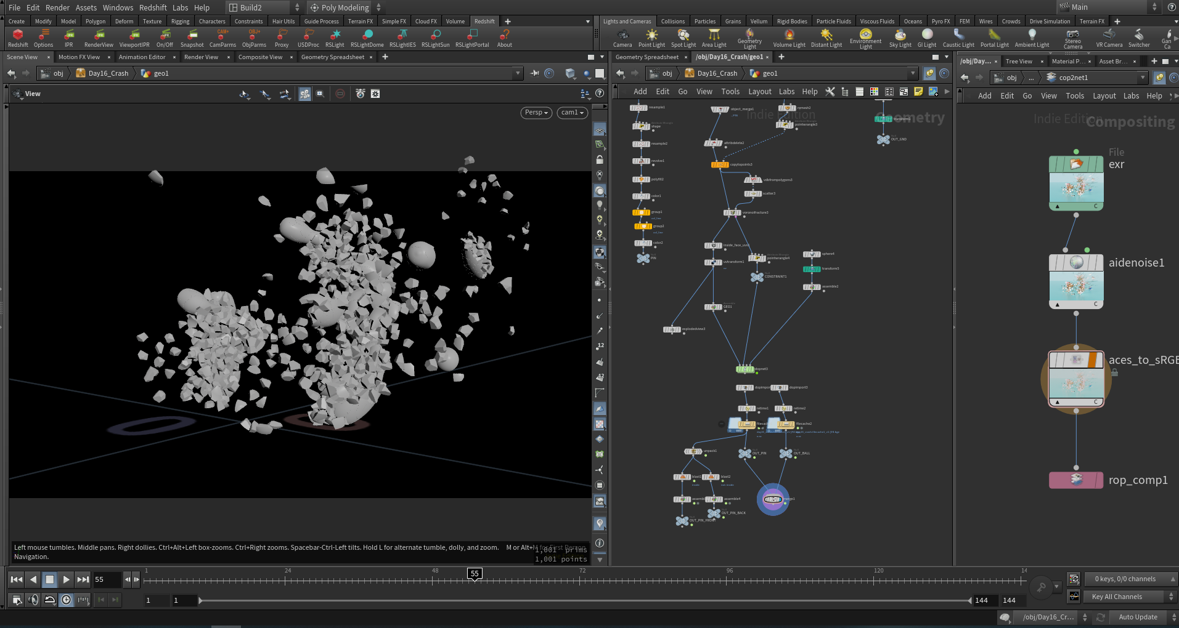The image size is (1179, 628).
Task: Toggle the pin on the cop2net1 network pane
Action: [x=1159, y=78]
